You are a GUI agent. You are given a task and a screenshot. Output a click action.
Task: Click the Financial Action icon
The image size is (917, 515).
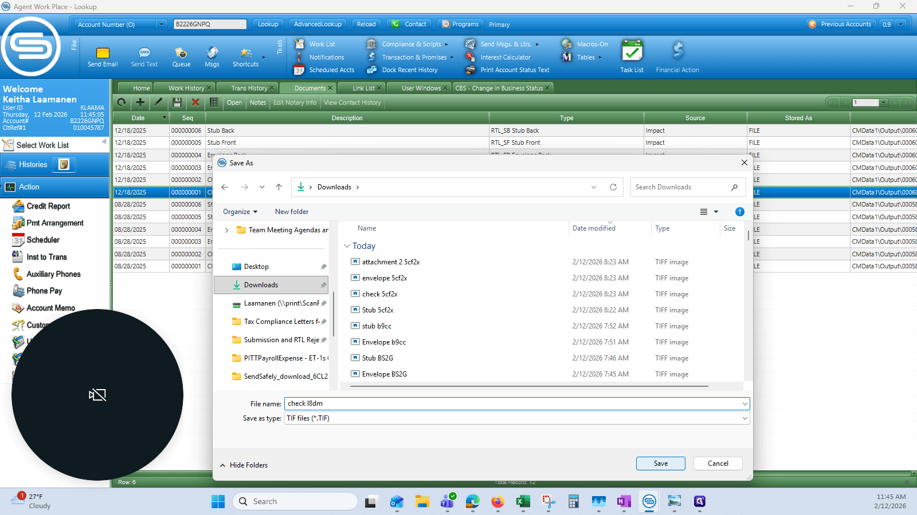coord(677,51)
